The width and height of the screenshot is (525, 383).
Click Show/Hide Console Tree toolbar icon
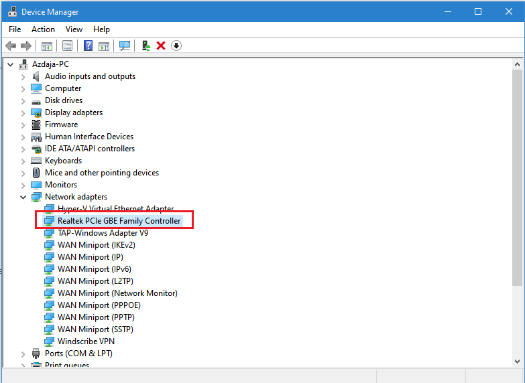click(x=46, y=46)
